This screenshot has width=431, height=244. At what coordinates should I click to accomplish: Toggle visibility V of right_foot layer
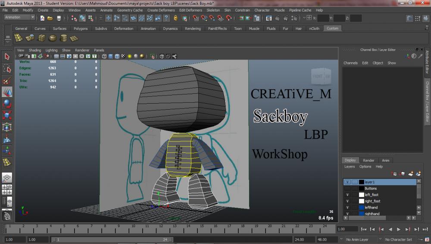(x=347, y=201)
